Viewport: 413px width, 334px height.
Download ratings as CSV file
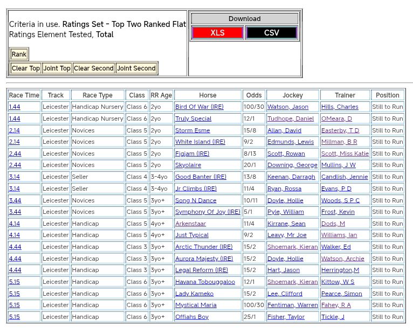(271, 33)
